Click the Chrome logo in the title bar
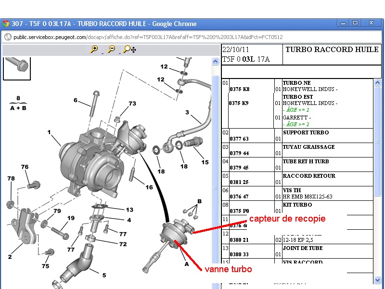Screen dimensions: 385x289 click(6, 24)
